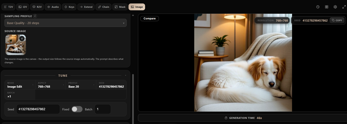Open the Aspect 768×768 selector

click(50, 85)
